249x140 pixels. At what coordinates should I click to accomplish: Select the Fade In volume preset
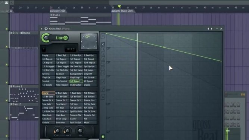tap(49, 122)
